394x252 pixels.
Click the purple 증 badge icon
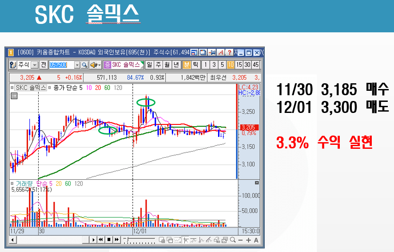[x=107, y=65]
